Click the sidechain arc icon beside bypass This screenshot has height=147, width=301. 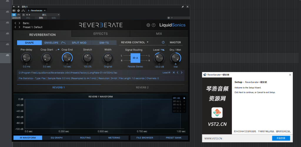click(x=19, y=15)
